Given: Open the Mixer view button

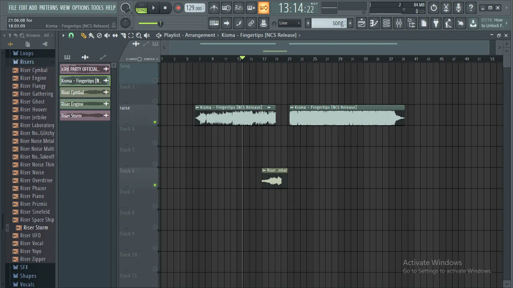Looking at the screenshot, I should pyautogui.click(x=399, y=23).
